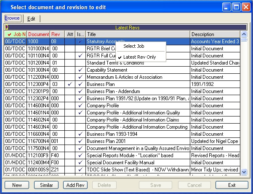The image size is (253, 194).
Task: Click Minor Tidy Ups; revised description
Action: coord(215,169)
